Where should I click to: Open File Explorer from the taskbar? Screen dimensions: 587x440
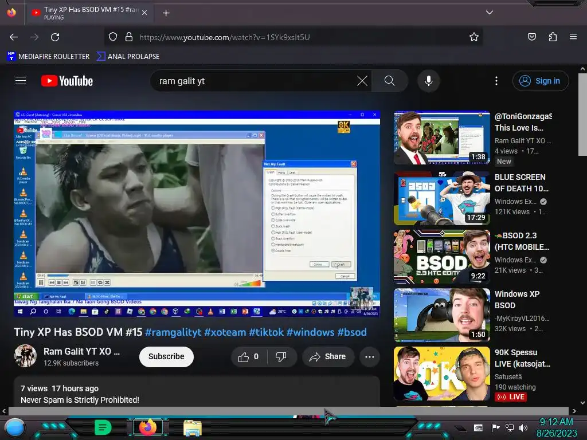click(x=193, y=428)
